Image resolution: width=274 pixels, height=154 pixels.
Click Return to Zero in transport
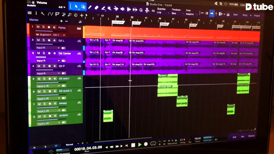(x=126, y=145)
